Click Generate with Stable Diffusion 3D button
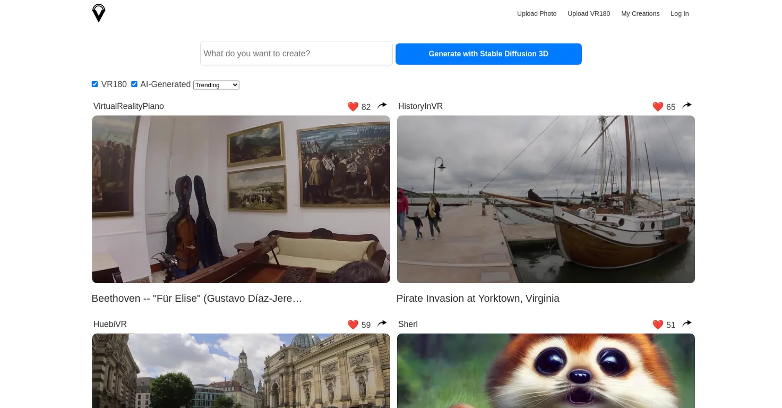 coord(488,54)
